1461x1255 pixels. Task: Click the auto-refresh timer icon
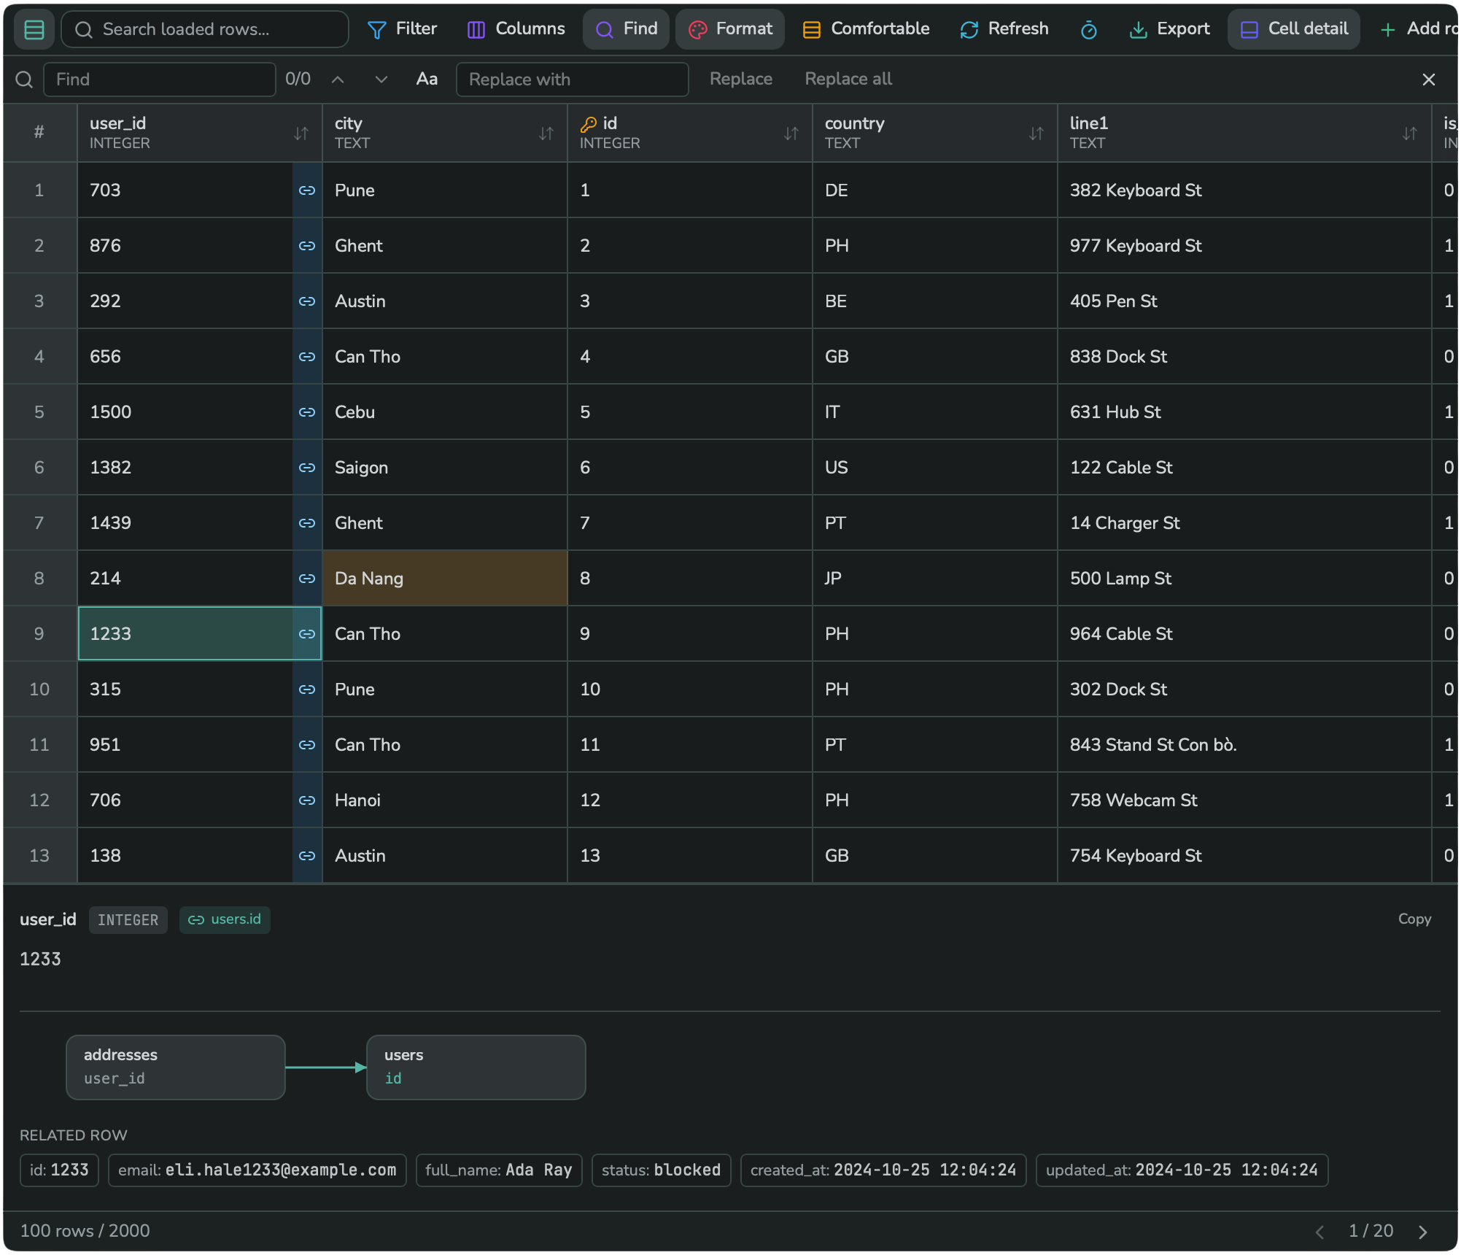tap(1088, 29)
